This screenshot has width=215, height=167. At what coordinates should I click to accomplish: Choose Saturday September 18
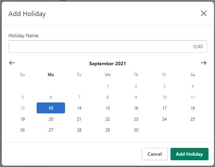tap(193, 108)
